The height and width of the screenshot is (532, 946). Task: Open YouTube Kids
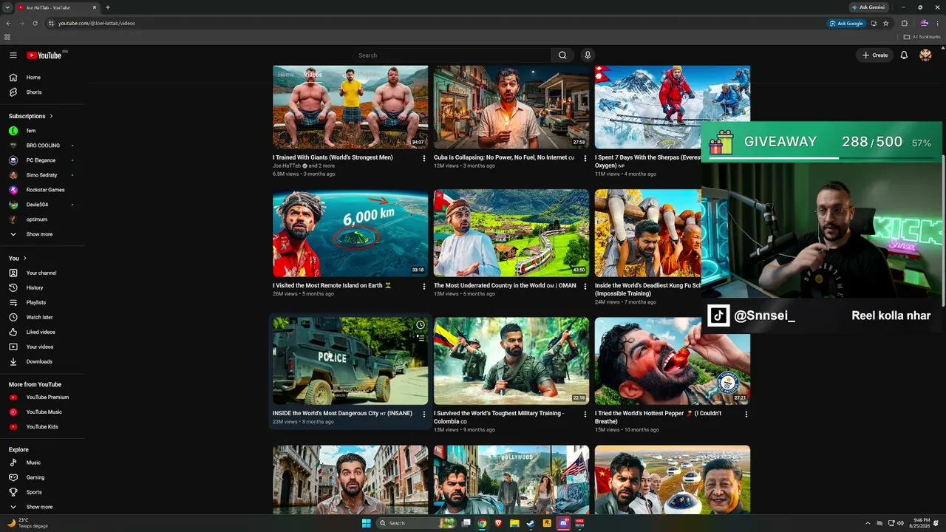(43, 427)
